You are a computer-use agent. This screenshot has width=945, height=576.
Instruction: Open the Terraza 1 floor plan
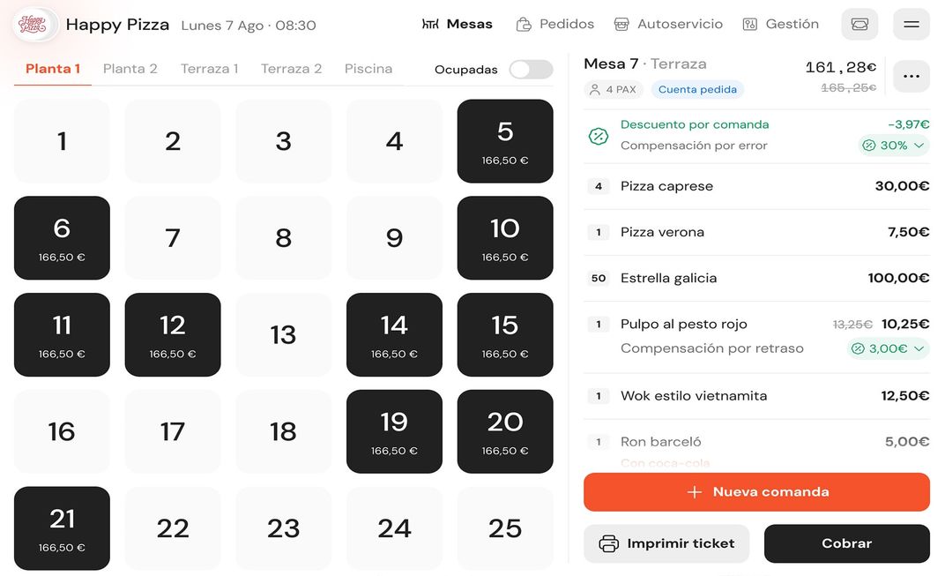pos(209,68)
